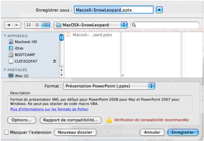Image resolution: width=204 pixels, height=141 pixels.
Task: Click Vérification de compatibilité recommandée text
Action: [x=151, y=120]
